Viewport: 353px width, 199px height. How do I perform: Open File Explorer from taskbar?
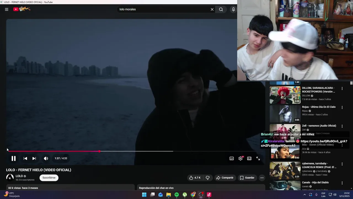tap(169, 195)
